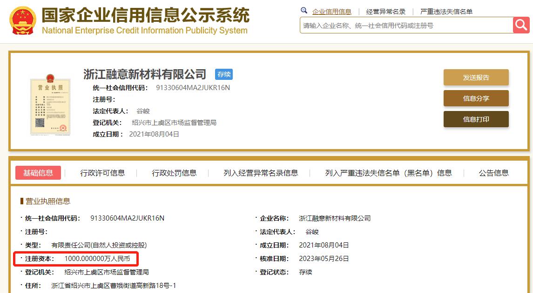Open the 列入严重违法失信名单（黑名单）信息 tab
The image size is (533, 293).
tap(388, 173)
